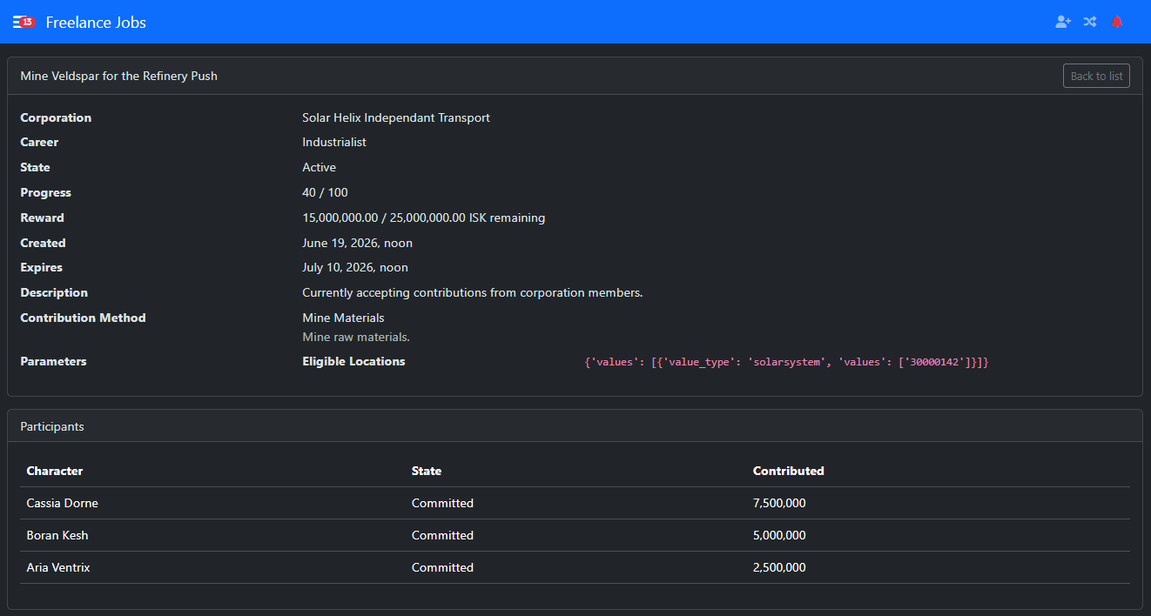Click Boran Kesh's Committed state
Screen dimensions: 1151x616
(442, 535)
